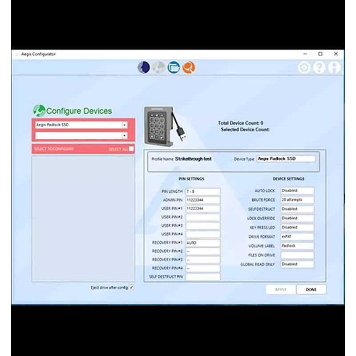
Task: Click the Strikethrough test profile name
Action: pos(193,159)
